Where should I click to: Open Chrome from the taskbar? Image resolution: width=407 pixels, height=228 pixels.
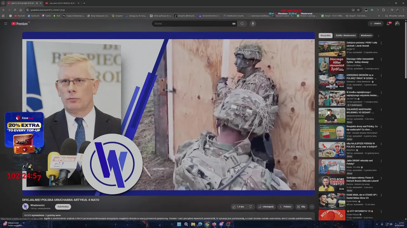point(207,224)
